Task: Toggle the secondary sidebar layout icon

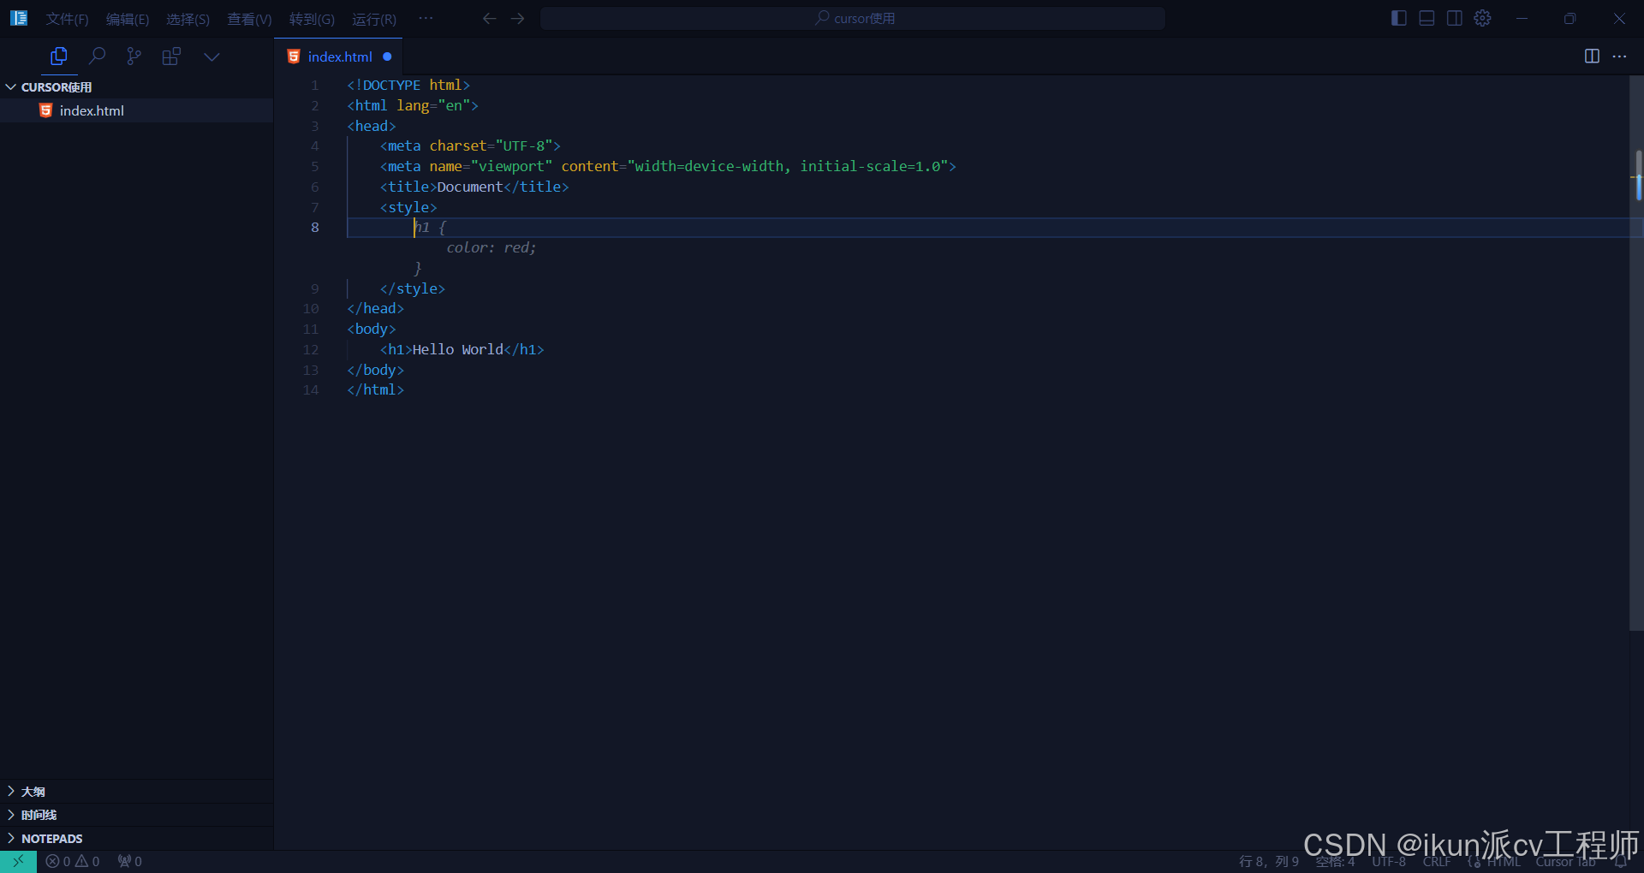Action: (1454, 18)
